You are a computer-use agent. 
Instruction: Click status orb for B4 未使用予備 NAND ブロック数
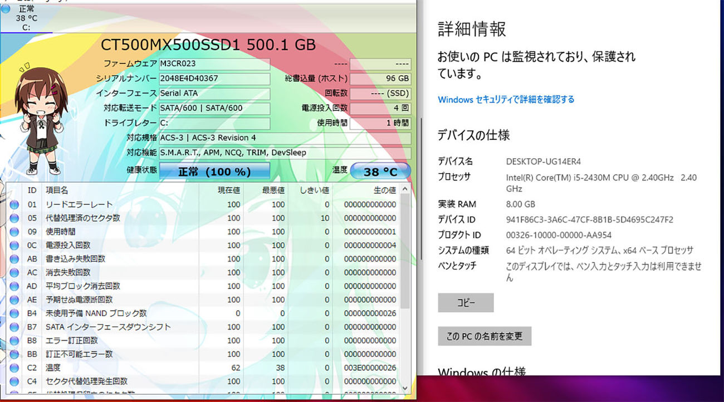[14, 313]
